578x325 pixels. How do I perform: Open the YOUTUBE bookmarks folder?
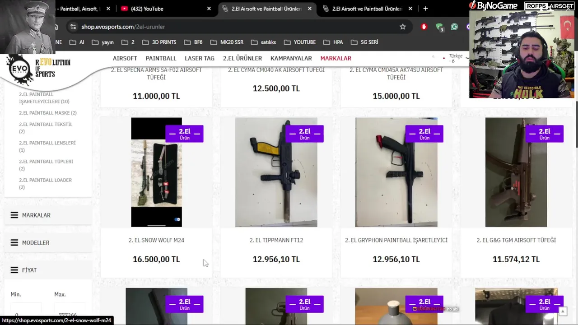[300, 42]
